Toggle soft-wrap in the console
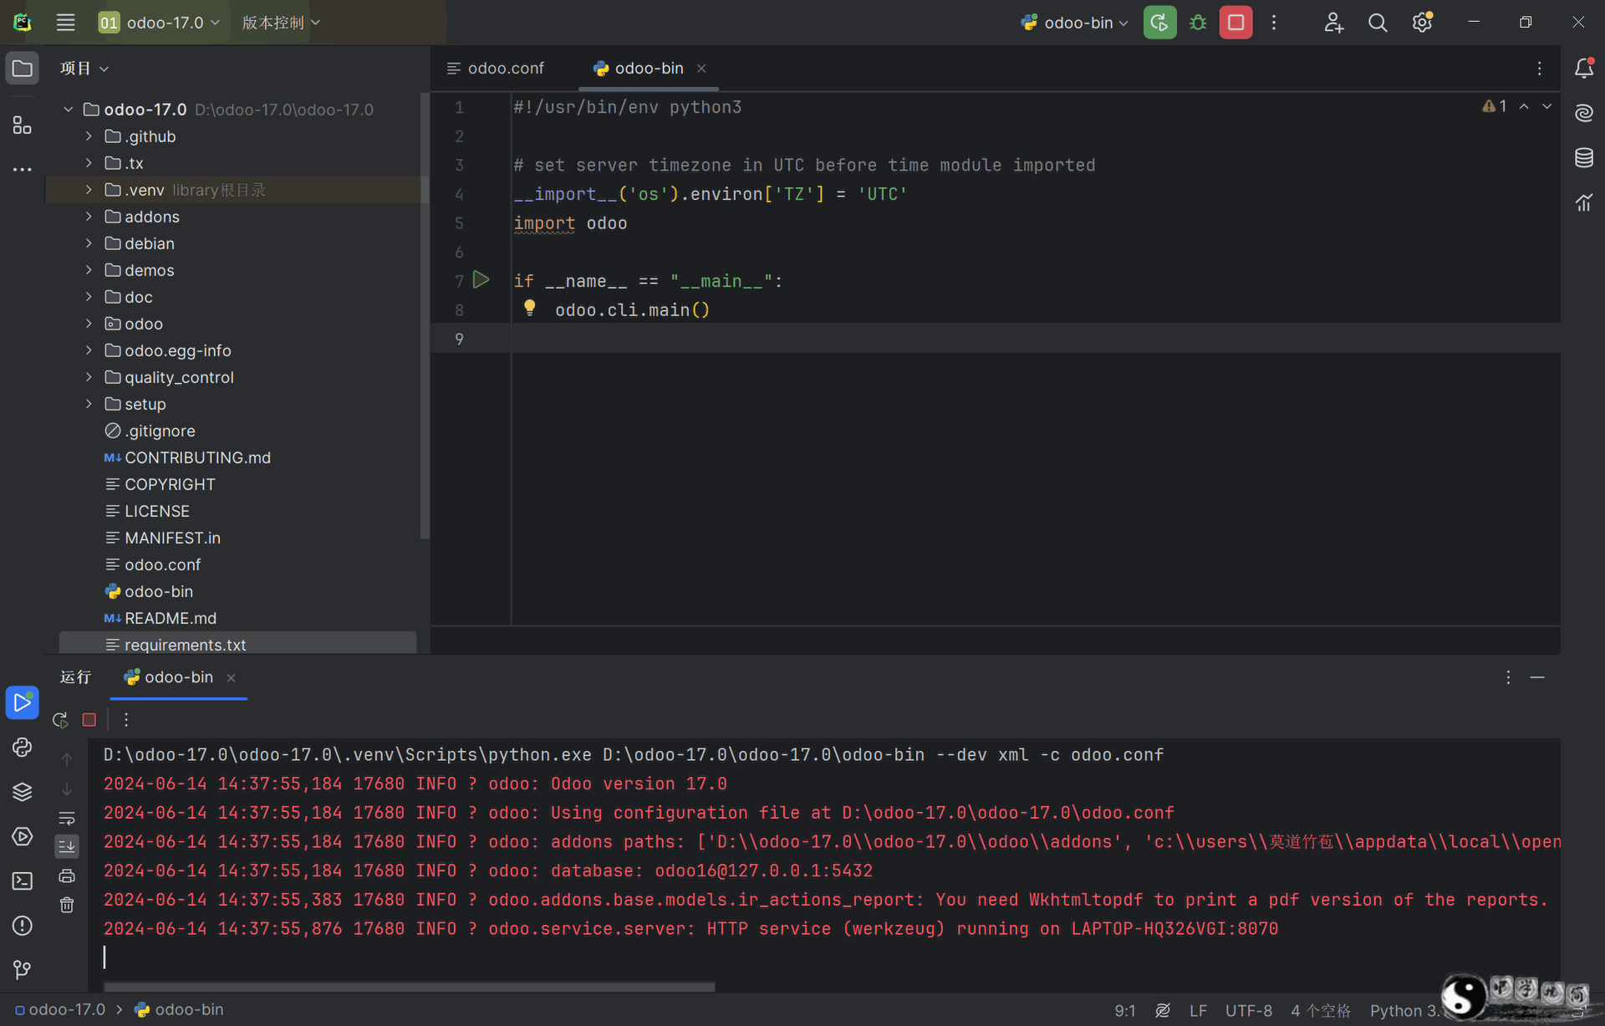The width and height of the screenshot is (1605, 1026). 67,818
